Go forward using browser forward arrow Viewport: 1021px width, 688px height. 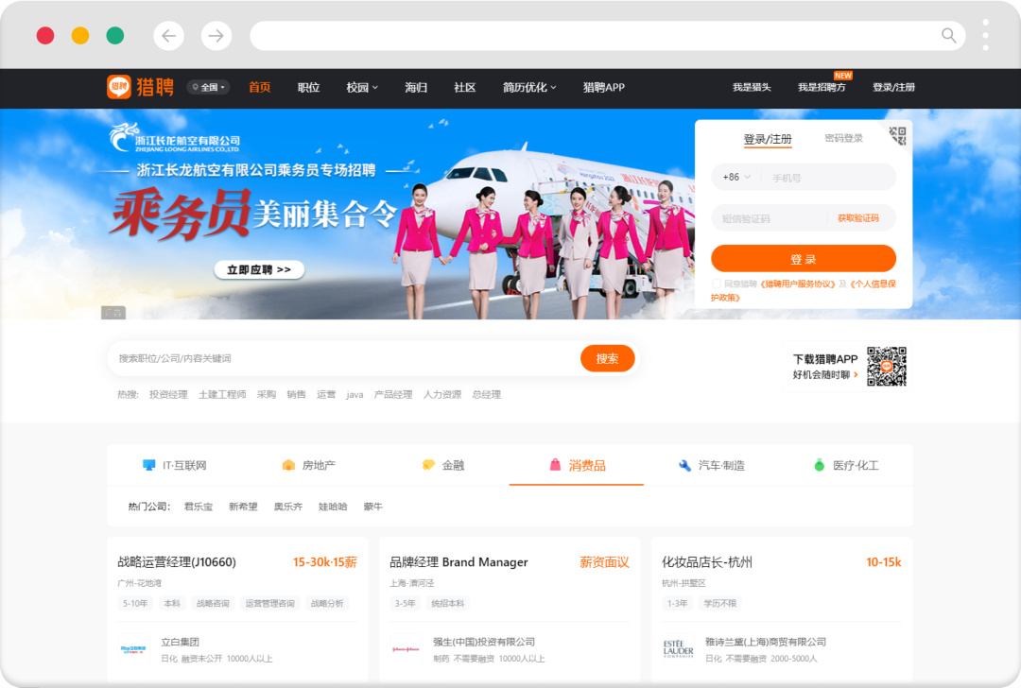pos(216,36)
